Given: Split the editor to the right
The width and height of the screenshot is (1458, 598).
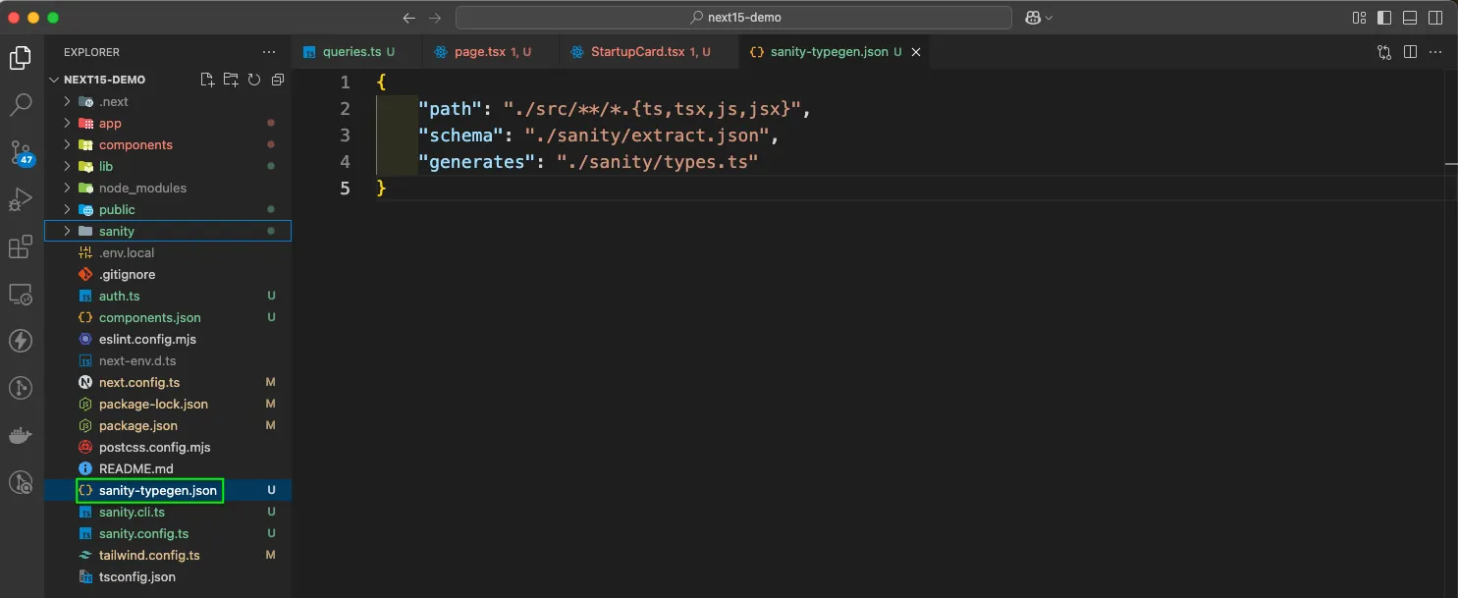Looking at the screenshot, I should 1410,52.
